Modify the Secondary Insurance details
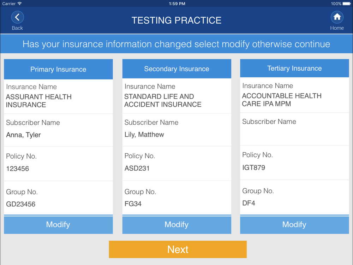Viewport: 353px width, 265px height. [x=176, y=225]
